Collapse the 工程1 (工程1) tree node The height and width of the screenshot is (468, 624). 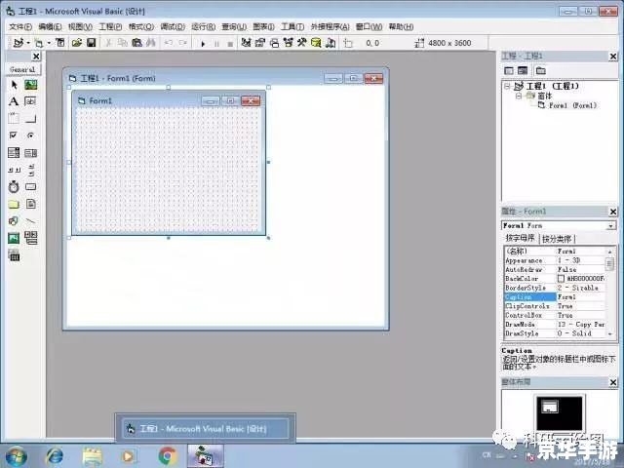(x=507, y=86)
